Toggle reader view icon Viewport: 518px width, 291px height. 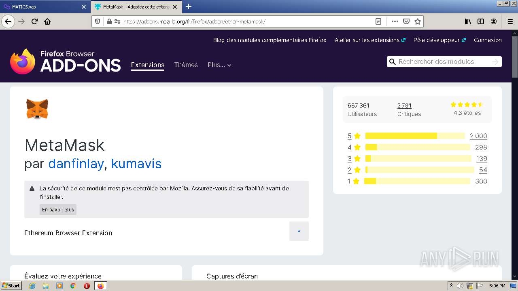point(378,21)
